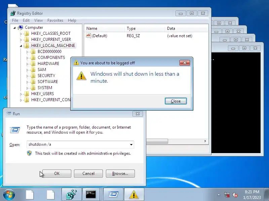Click the muted volume tray icon
Viewport: 269px width, 201px height.
pos(235,195)
